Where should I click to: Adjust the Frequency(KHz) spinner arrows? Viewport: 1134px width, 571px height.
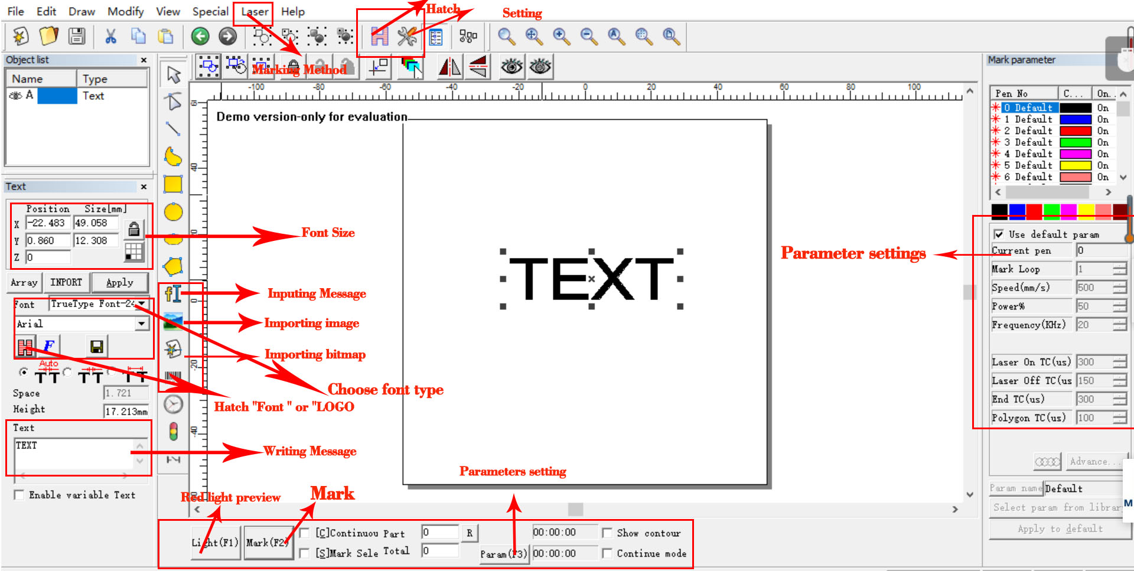(1119, 325)
